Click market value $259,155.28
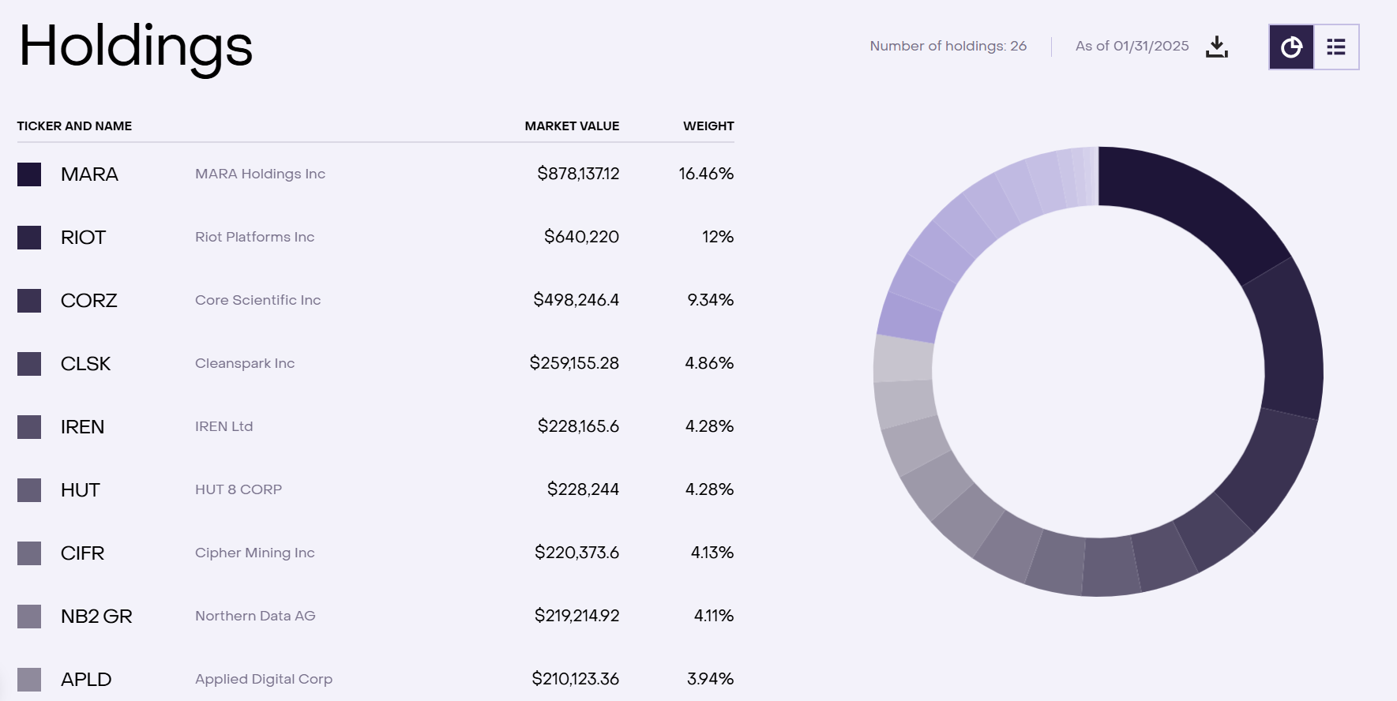The width and height of the screenshot is (1397, 701). pos(574,363)
